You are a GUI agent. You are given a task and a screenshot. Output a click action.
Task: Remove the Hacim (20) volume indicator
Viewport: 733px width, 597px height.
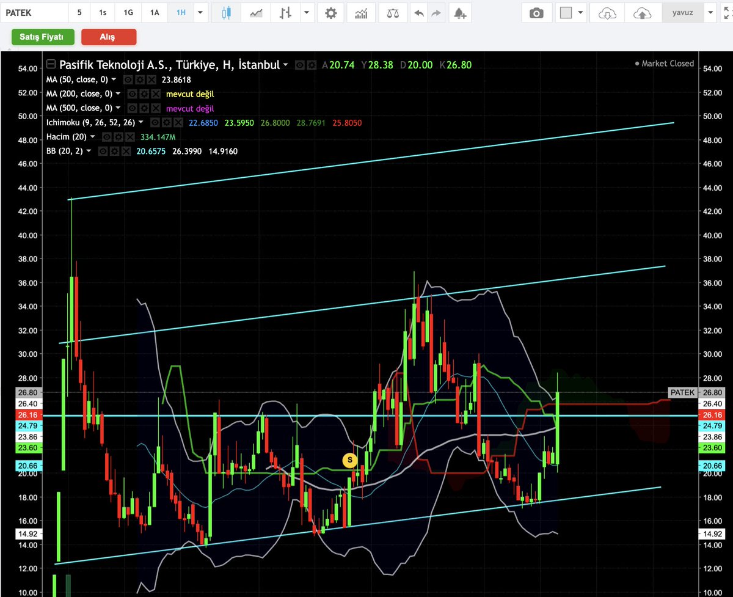click(129, 137)
